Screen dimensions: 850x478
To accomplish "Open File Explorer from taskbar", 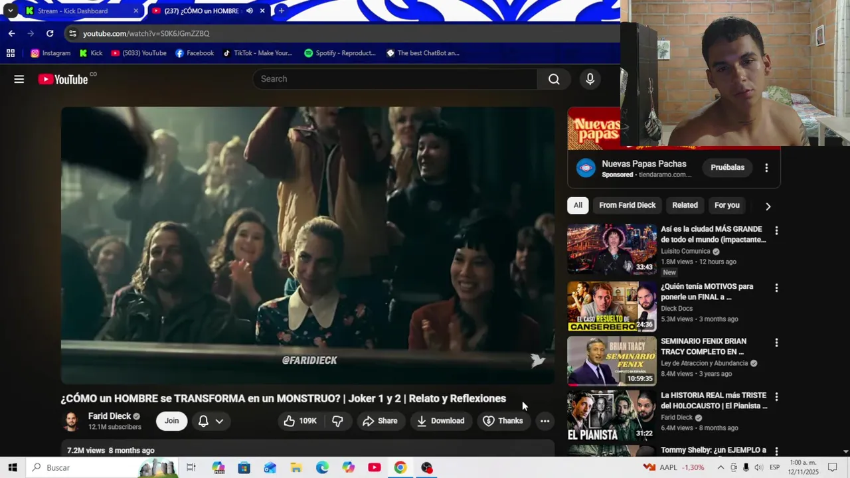I will pos(296,467).
